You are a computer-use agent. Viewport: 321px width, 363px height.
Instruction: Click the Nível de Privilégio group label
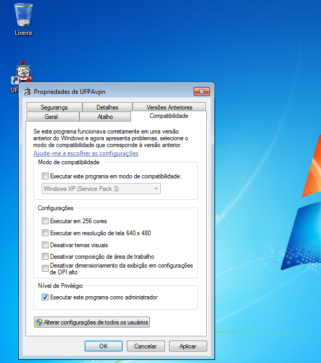(x=60, y=286)
